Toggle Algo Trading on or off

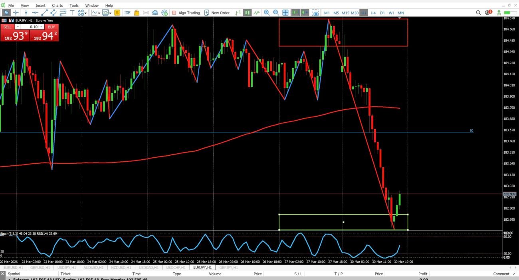point(186,13)
